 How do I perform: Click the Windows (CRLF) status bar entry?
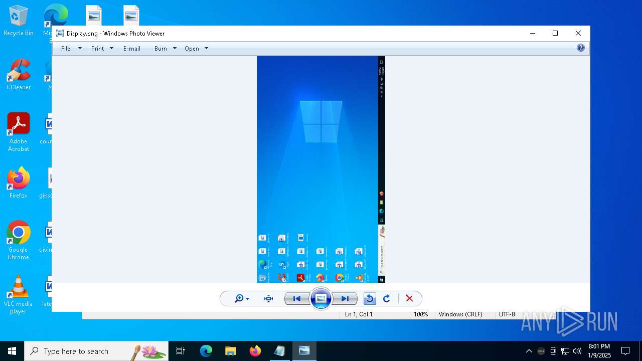click(x=460, y=314)
